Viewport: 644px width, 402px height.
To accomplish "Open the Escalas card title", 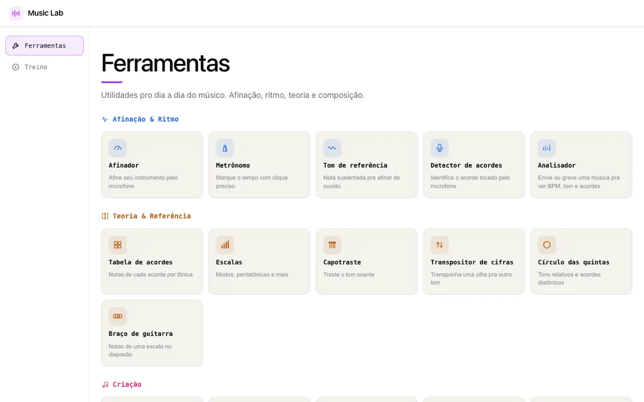I will point(229,263).
